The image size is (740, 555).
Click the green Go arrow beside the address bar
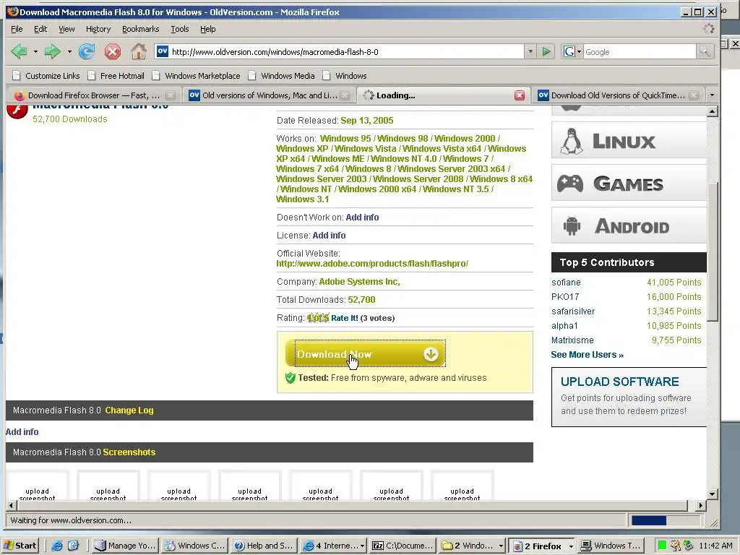coord(546,51)
